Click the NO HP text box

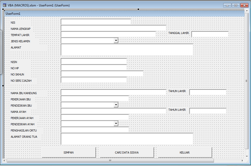[93, 67]
